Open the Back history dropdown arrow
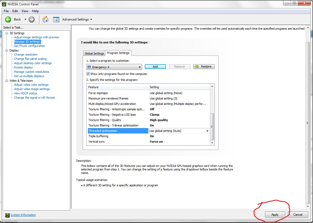Screen dimensions: 313x223 click(25, 19)
